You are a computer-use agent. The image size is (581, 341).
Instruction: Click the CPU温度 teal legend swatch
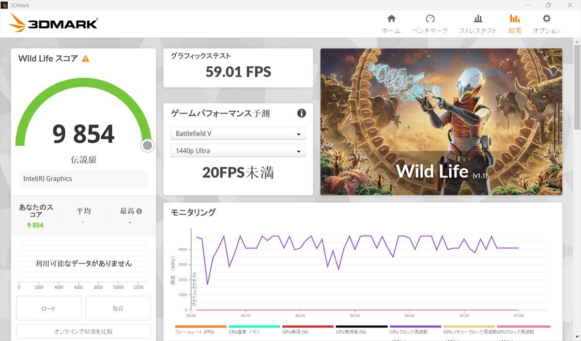254,327
